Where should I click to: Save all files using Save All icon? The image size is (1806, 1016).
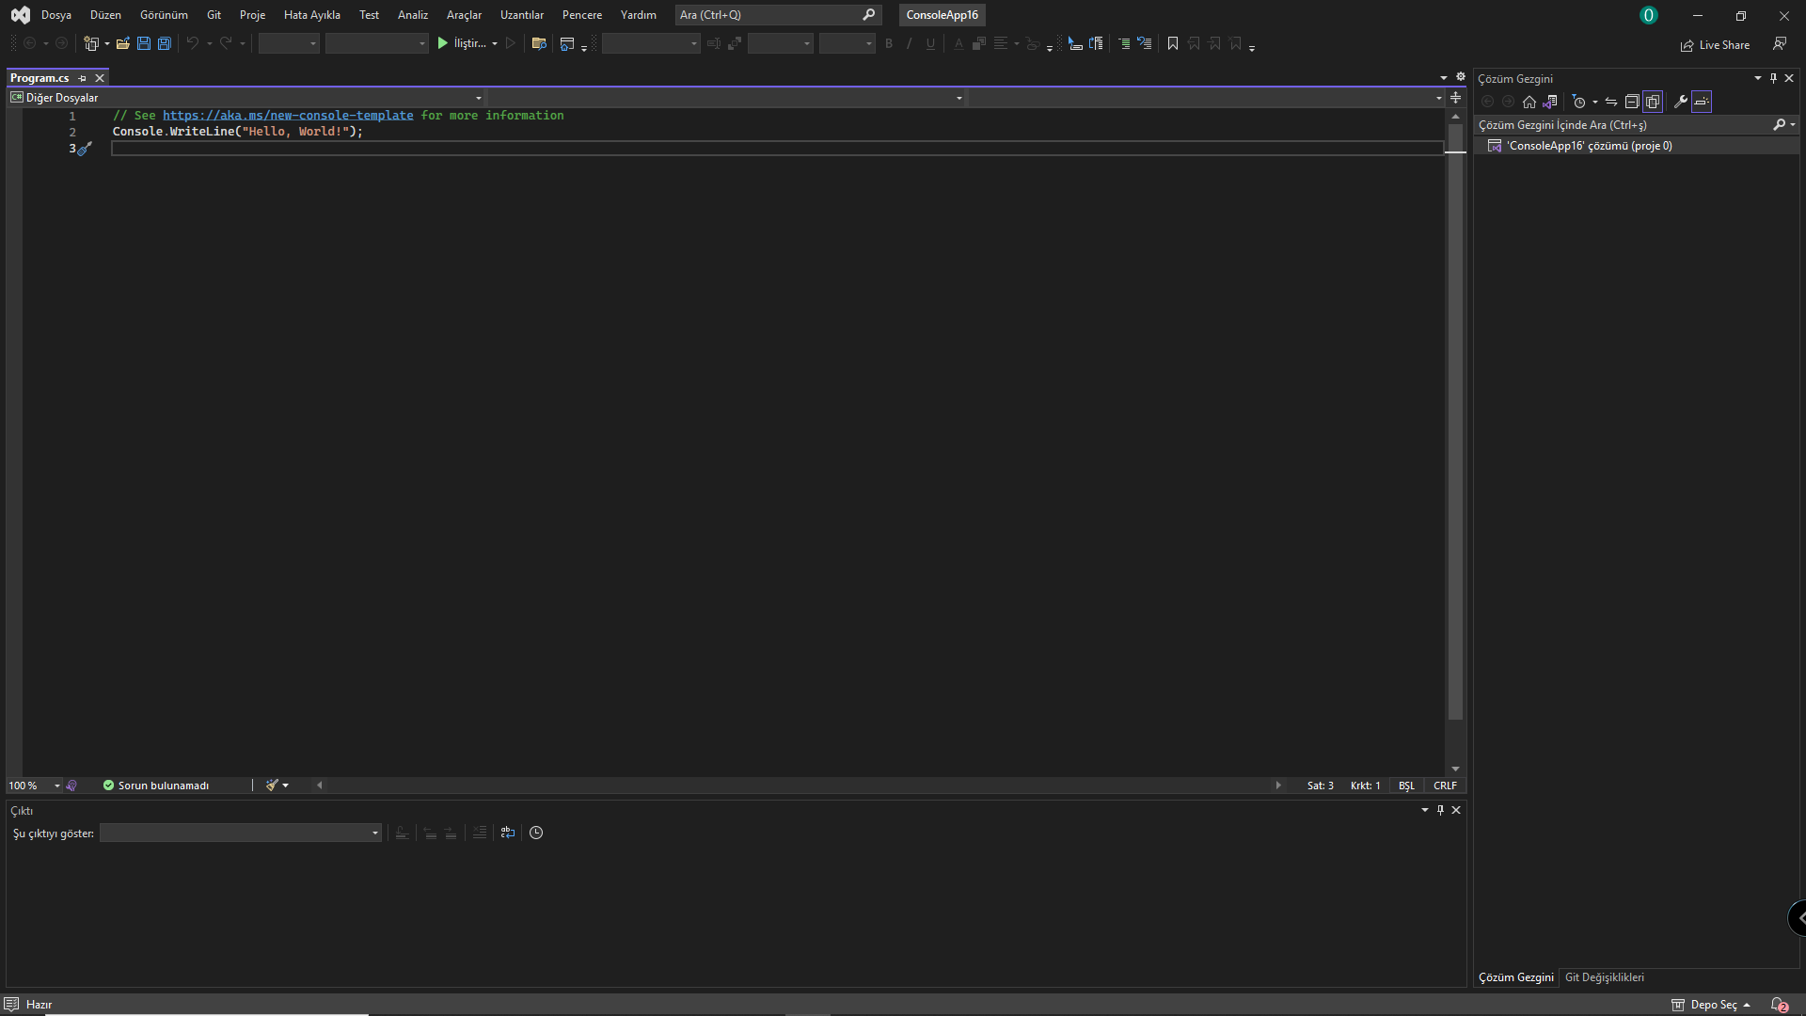point(164,43)
